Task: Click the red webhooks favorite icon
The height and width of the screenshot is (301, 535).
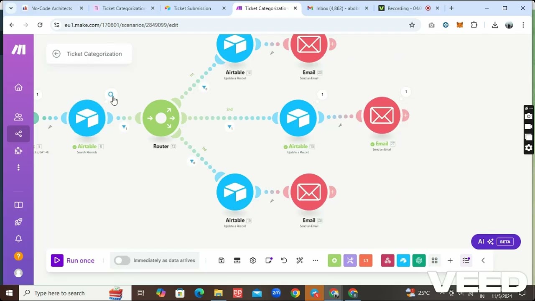Action: coord(388,260)
